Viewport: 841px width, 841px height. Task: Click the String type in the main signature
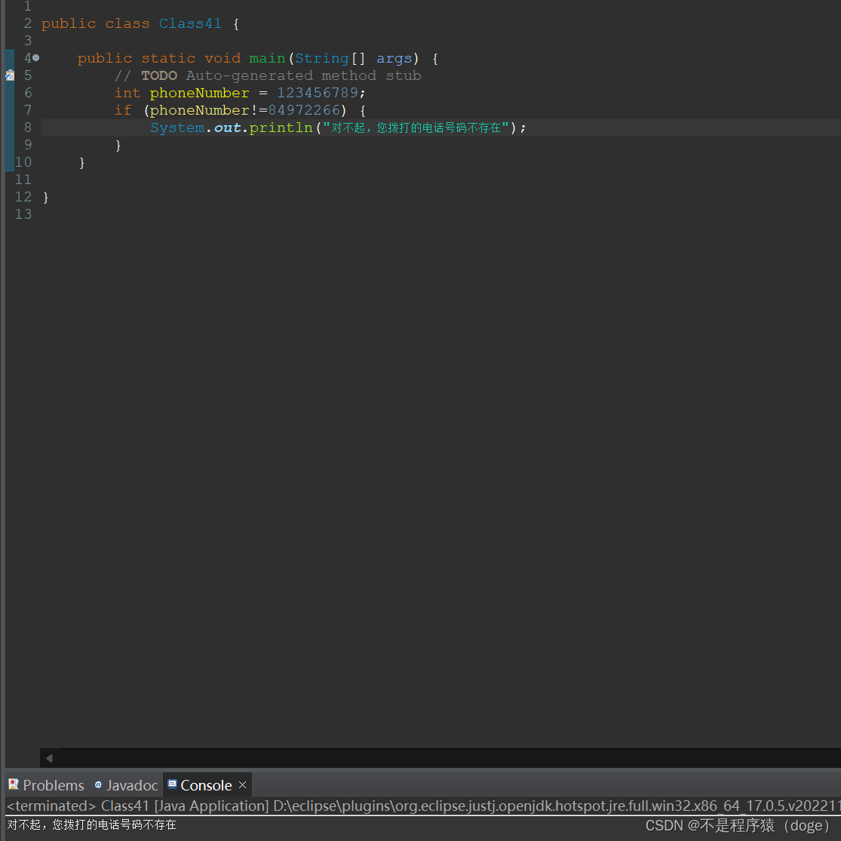click(322, 59)
